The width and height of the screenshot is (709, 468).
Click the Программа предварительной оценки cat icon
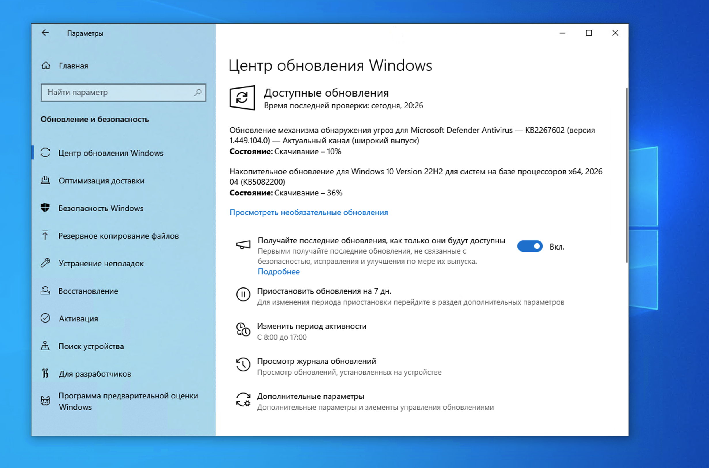(45, 401)
